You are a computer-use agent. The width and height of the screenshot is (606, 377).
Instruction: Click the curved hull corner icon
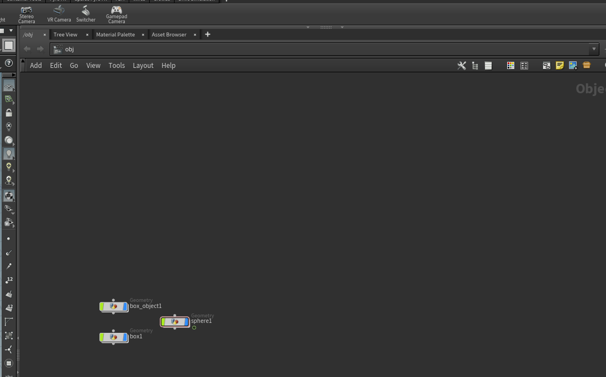8,322
